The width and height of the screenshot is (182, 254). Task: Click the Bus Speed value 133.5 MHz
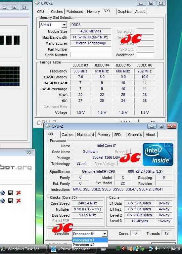[x=87, y=215]
